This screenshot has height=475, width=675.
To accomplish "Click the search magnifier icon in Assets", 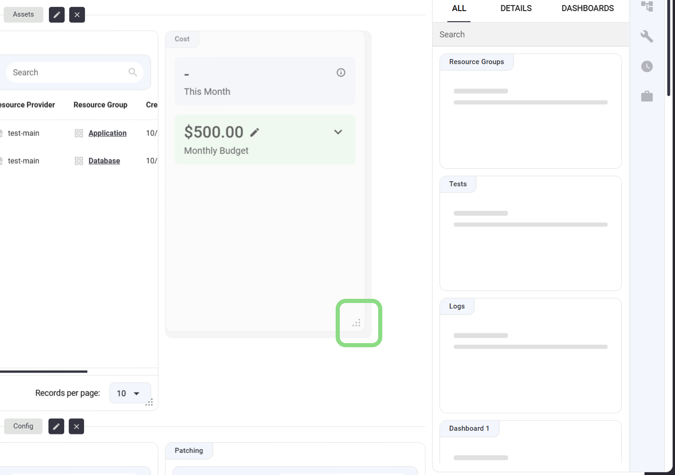I will (x=133, y=72).
